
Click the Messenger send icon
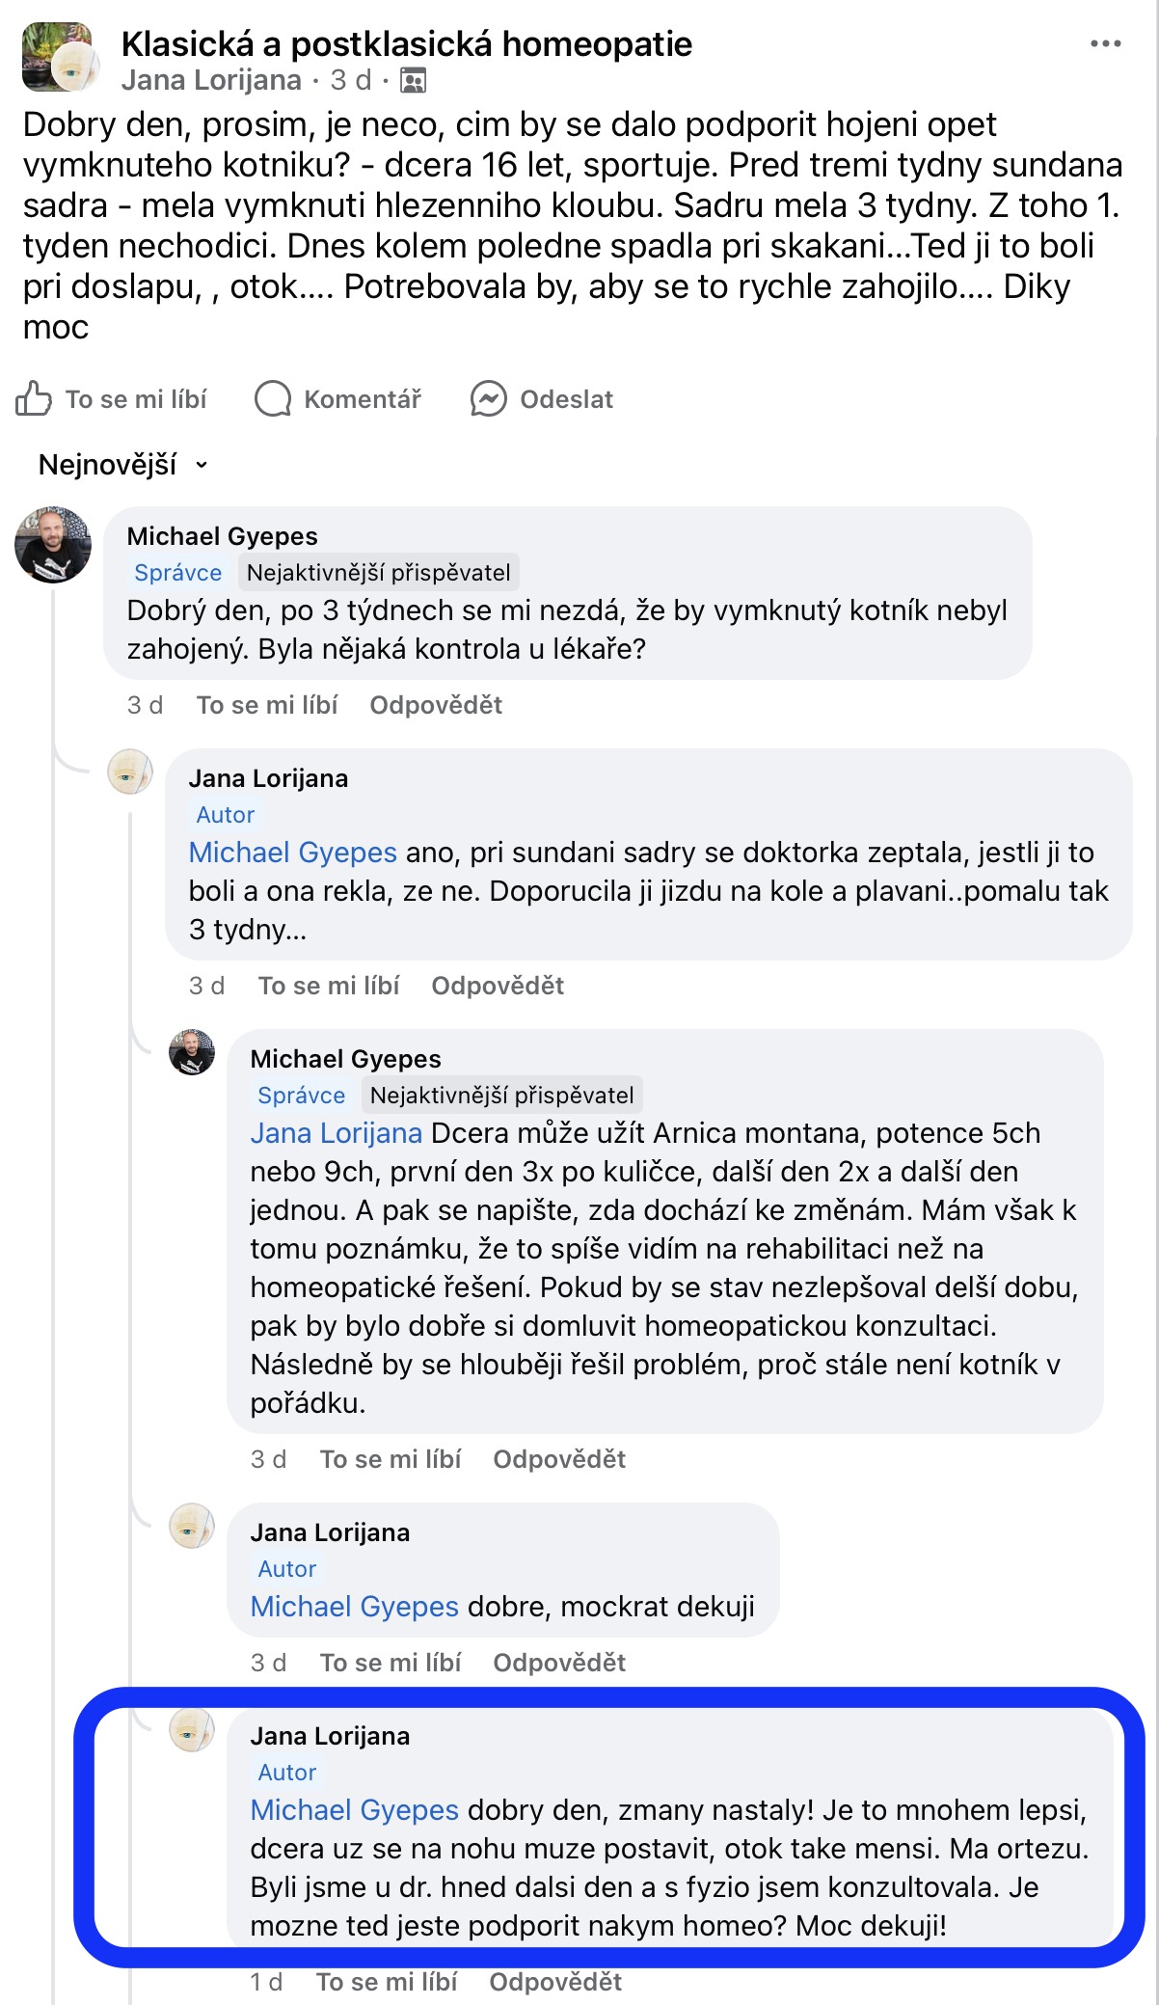pyautogui.click(x=489, y=398)
